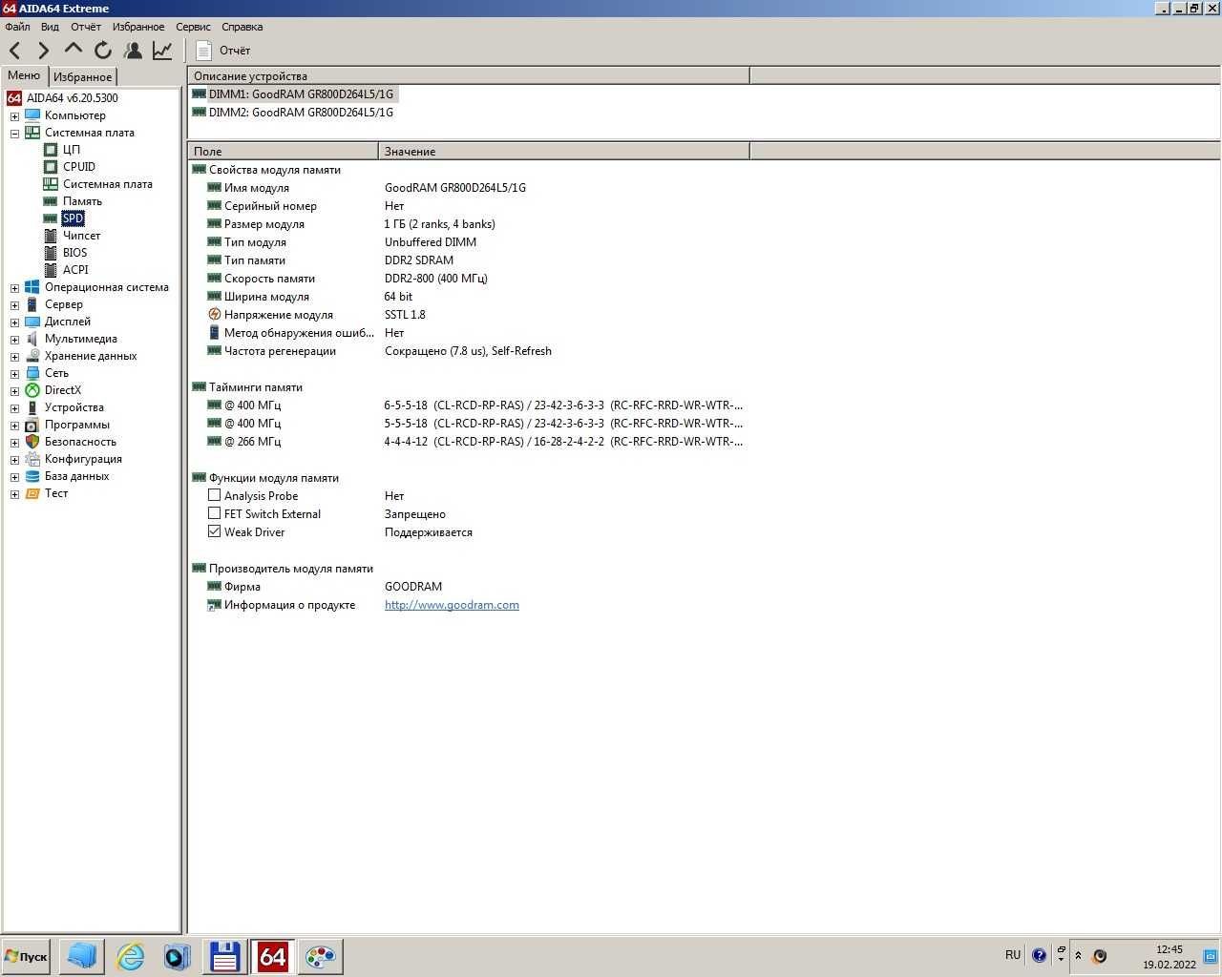
Task: Collapse the Системная плата tree node
Action: 14,134
